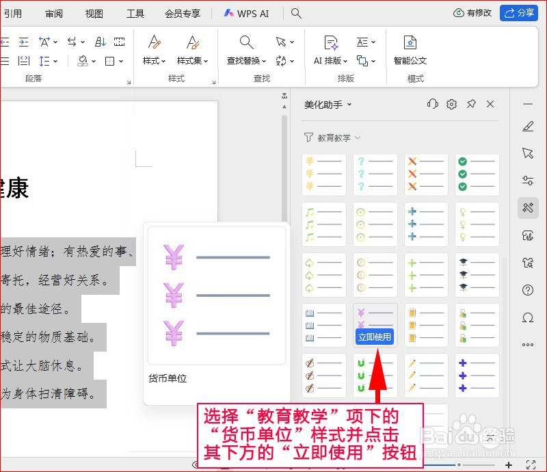The width and height of the screenshot is (547, 472).
Task: Select the pen annotation icon in right sidebar
Action: tap(528, 127)
